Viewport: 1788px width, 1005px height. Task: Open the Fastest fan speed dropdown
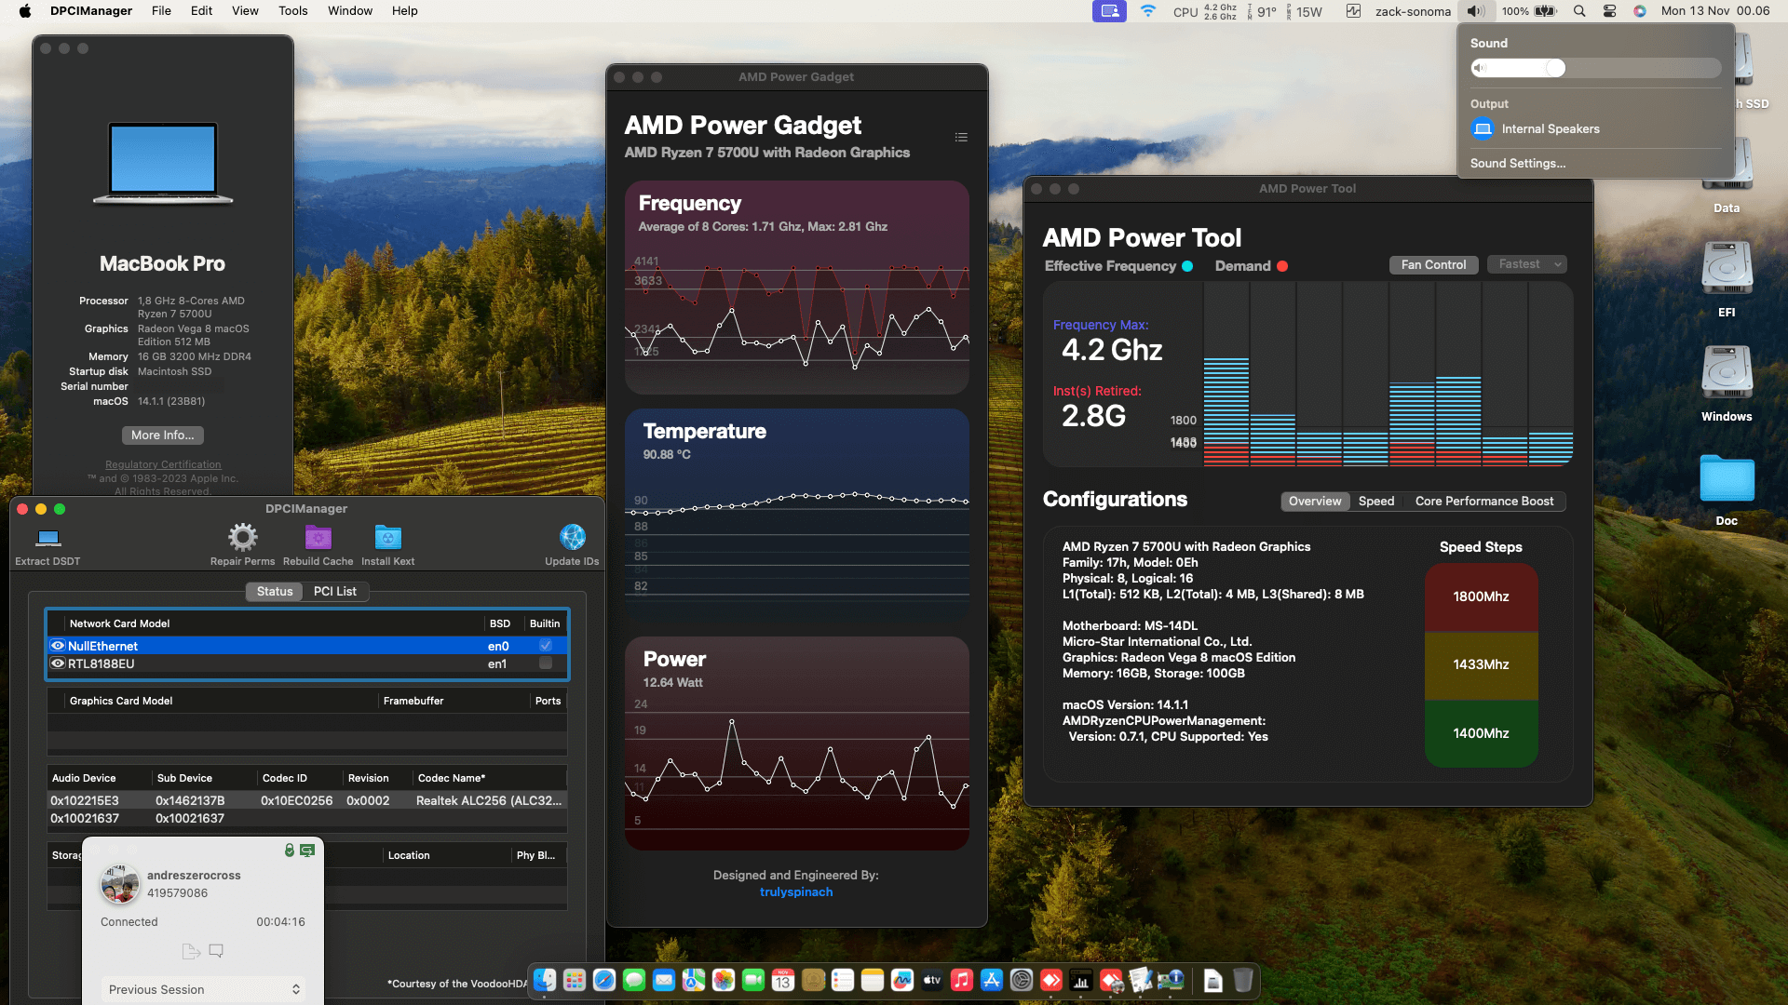[x=1527, y=264]
